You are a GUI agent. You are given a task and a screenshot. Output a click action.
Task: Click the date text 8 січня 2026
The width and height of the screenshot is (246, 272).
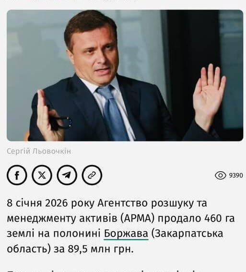tap(37, 203)
